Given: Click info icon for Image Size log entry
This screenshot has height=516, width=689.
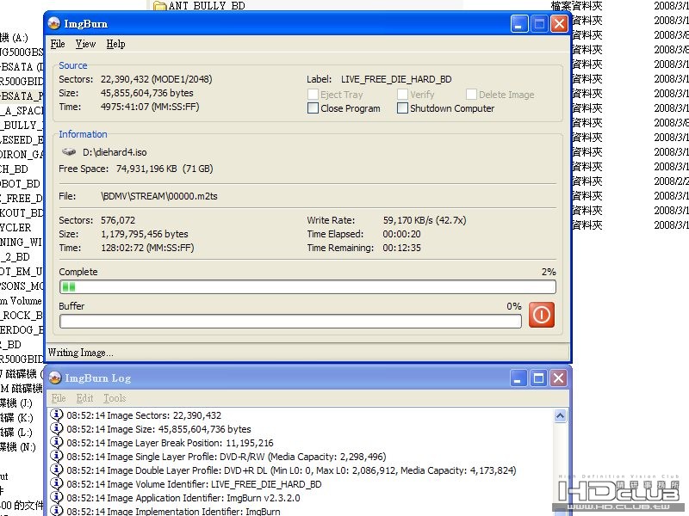Looking at the screenshot, I should [x=56, y=428].
